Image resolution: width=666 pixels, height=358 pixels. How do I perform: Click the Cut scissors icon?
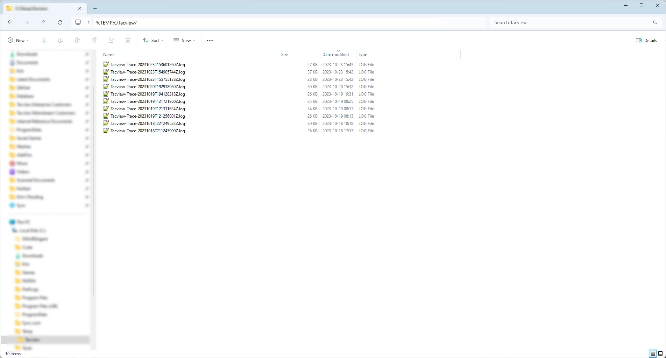coord(44,40)
